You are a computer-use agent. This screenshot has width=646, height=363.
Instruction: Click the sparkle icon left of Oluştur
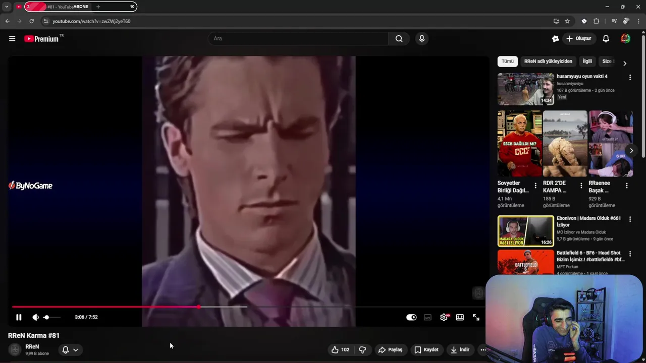[x=555, y=39]
